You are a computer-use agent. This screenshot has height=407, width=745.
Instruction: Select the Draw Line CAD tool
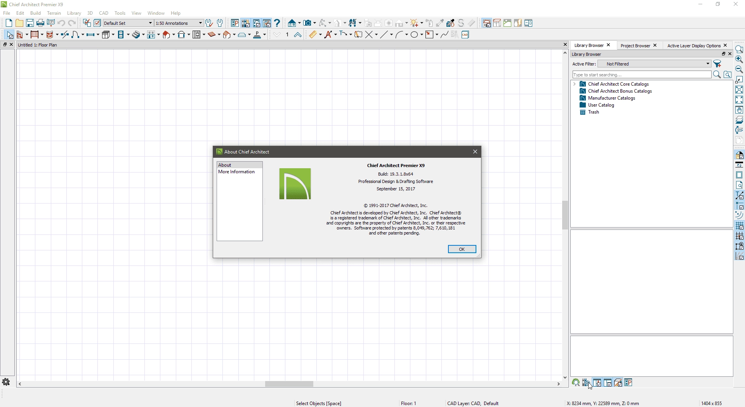384,35
